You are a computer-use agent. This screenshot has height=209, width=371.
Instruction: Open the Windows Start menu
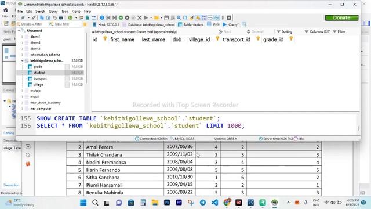(x=83, y=203)
